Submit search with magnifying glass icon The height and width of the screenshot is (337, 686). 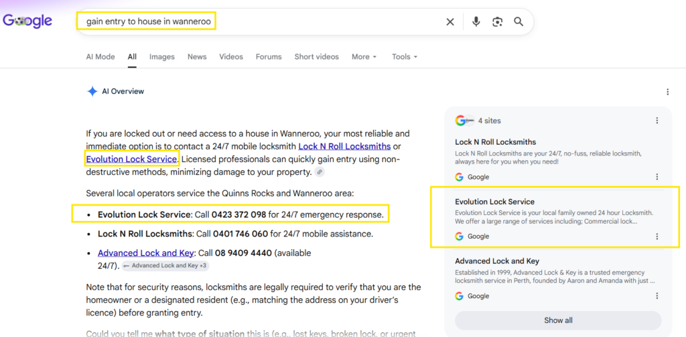519,22
